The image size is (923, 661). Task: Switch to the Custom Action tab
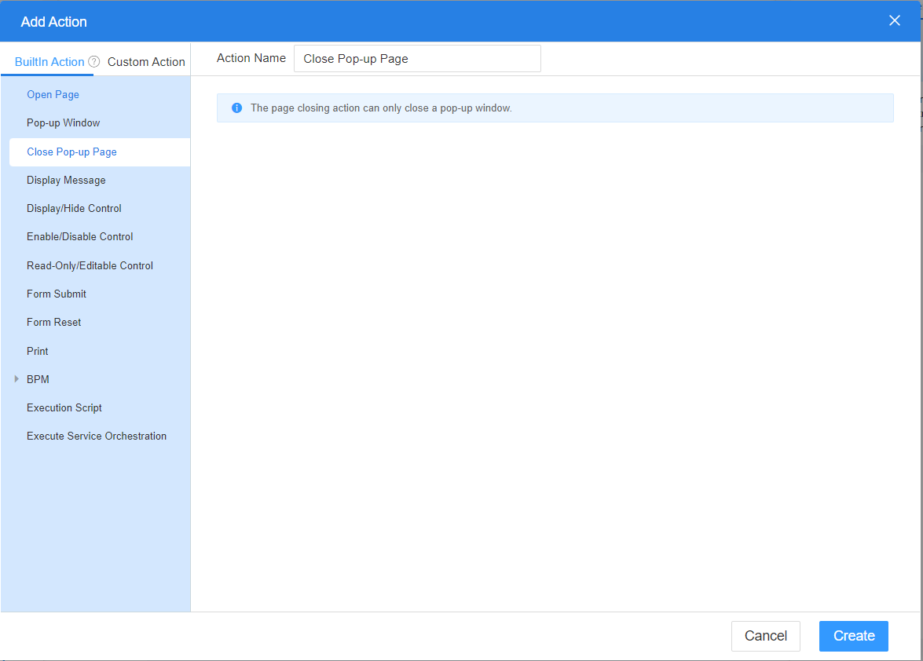[146, 62]
